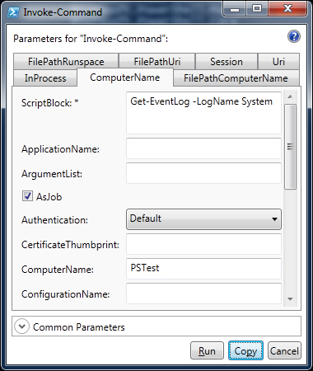Click the CertificateThumbprint input field
313x371 pixels.
pyautogui.click(x=203, y=244)
